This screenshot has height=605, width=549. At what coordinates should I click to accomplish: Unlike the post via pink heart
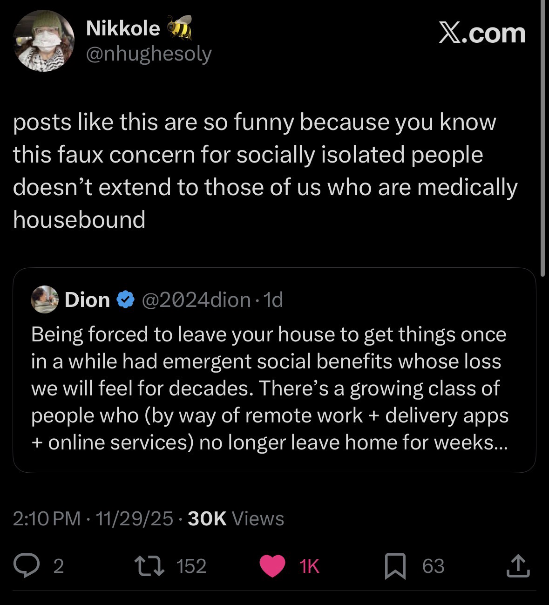(x=271, y=566)
